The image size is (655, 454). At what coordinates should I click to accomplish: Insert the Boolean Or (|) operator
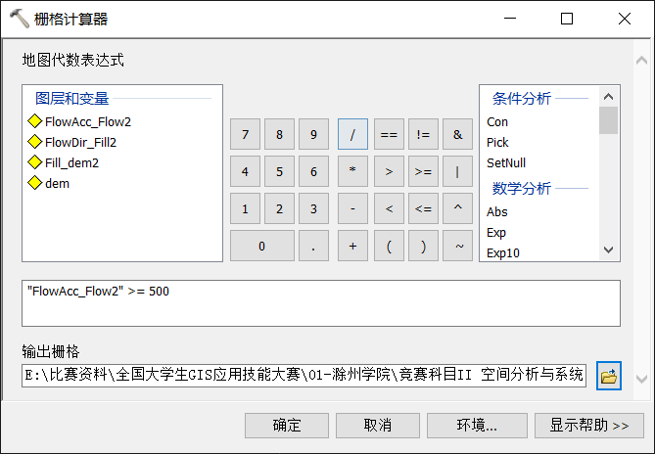coord(458,171)
